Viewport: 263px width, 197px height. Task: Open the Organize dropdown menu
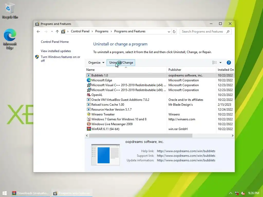96,63
